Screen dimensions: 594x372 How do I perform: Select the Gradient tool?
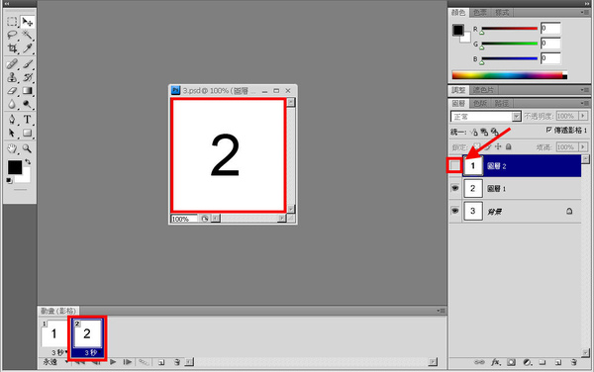point(28,91)
